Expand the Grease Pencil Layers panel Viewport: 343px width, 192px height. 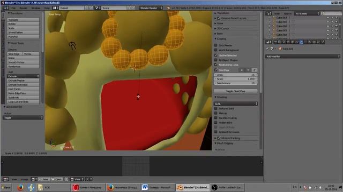click(215, 18)
